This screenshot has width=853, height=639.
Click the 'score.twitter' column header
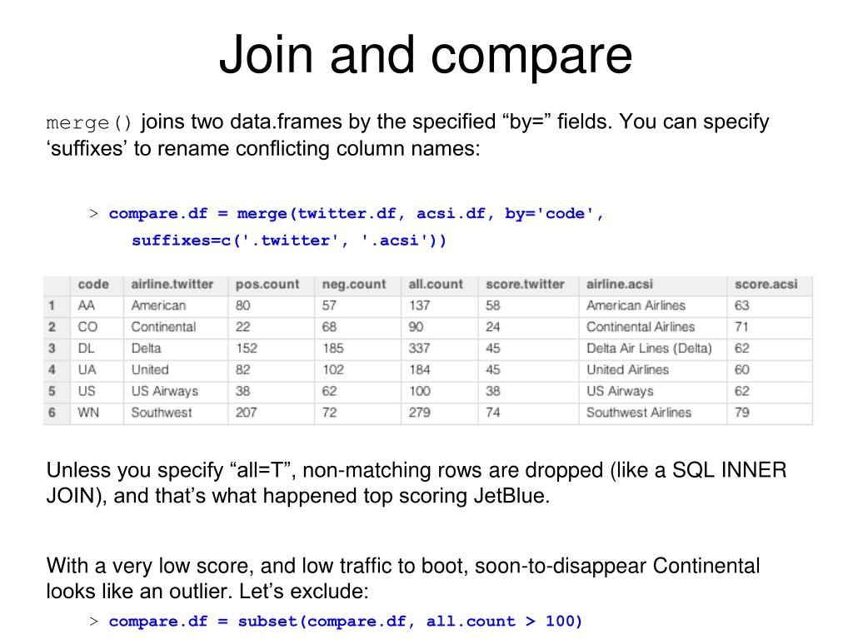tap(525, 285)
